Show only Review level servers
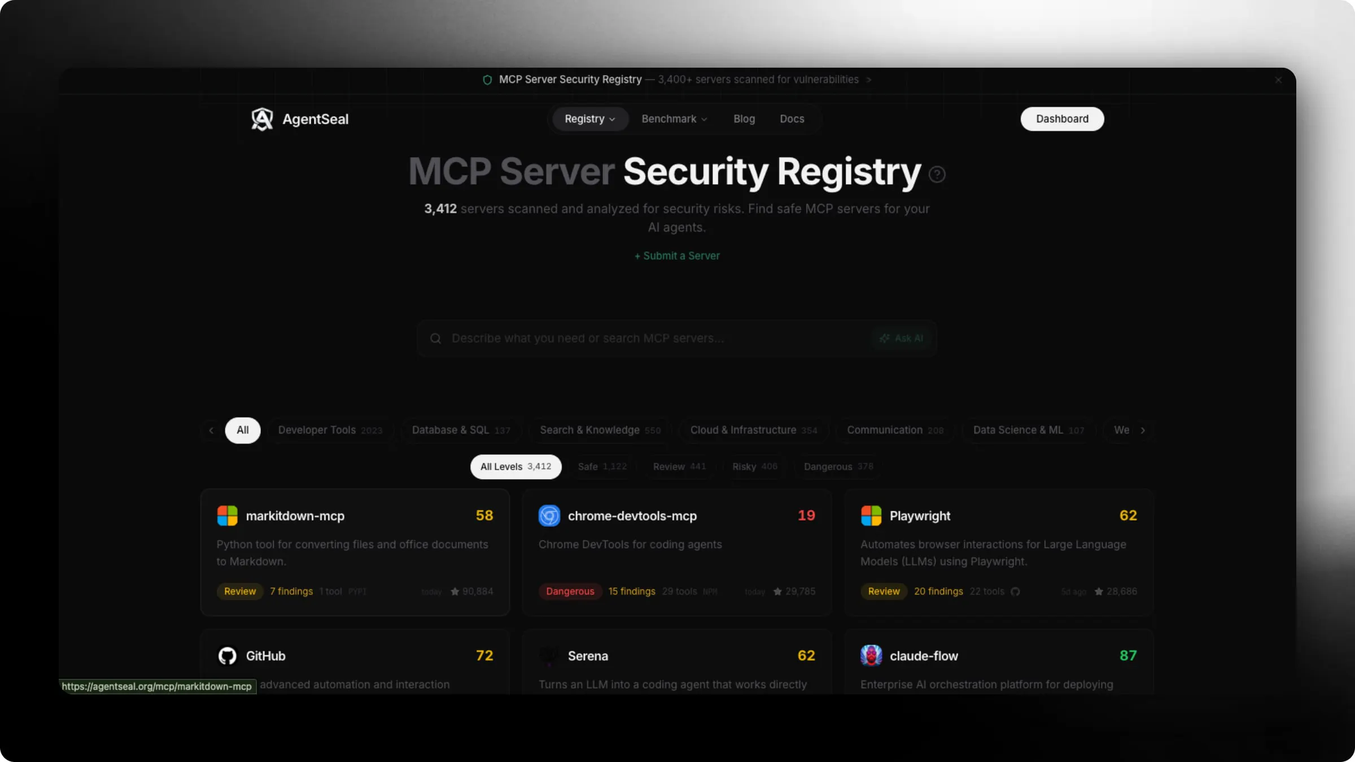Screen dimensions: 1355x762 point(679,467)
